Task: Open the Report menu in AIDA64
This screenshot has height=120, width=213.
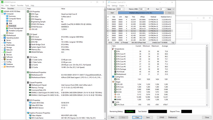Action: tap(13, 5)
